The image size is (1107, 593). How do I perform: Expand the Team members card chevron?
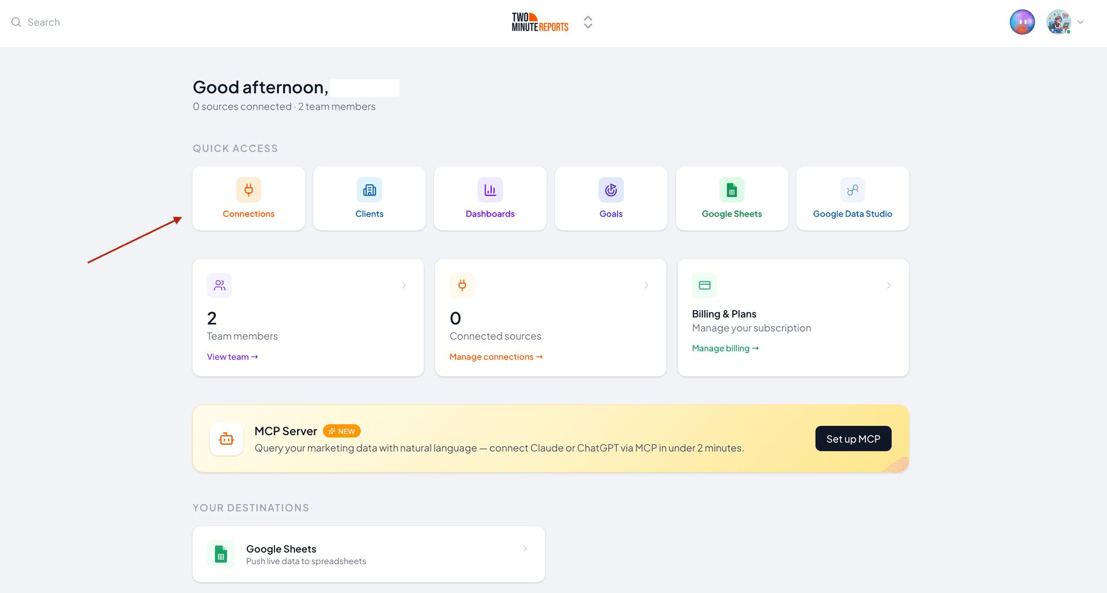tap(404, 285)
